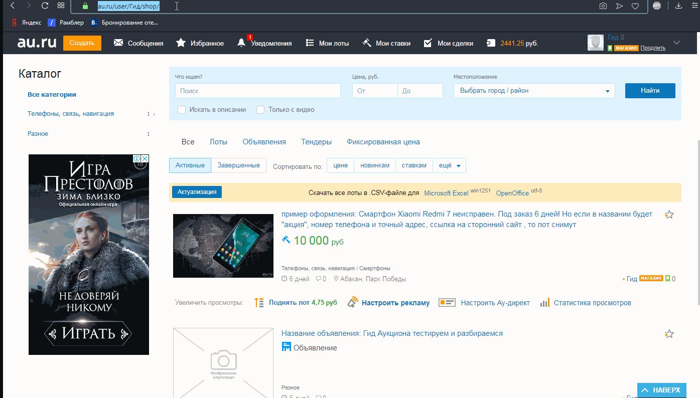Download CSV for OpenOffice
The width and height of the screenshot is (700, 398).
pyautogui.click(x=512, y=193)
